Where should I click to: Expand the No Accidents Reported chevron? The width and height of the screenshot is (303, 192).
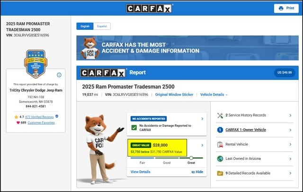202,119
